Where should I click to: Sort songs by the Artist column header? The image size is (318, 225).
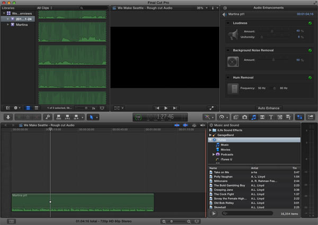pos(254,168)
